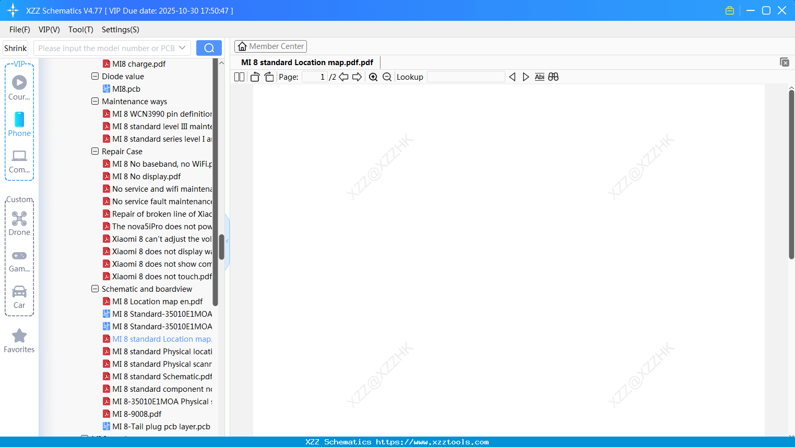This screenshot has height=447, width=795.
Task: Open MI 8-35010E1MOA Physical file
Action: click(x=157, y=401)
